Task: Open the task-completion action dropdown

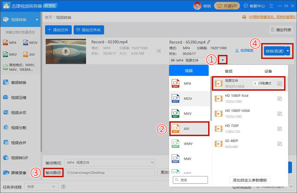Action: click(x=274, y=187)
